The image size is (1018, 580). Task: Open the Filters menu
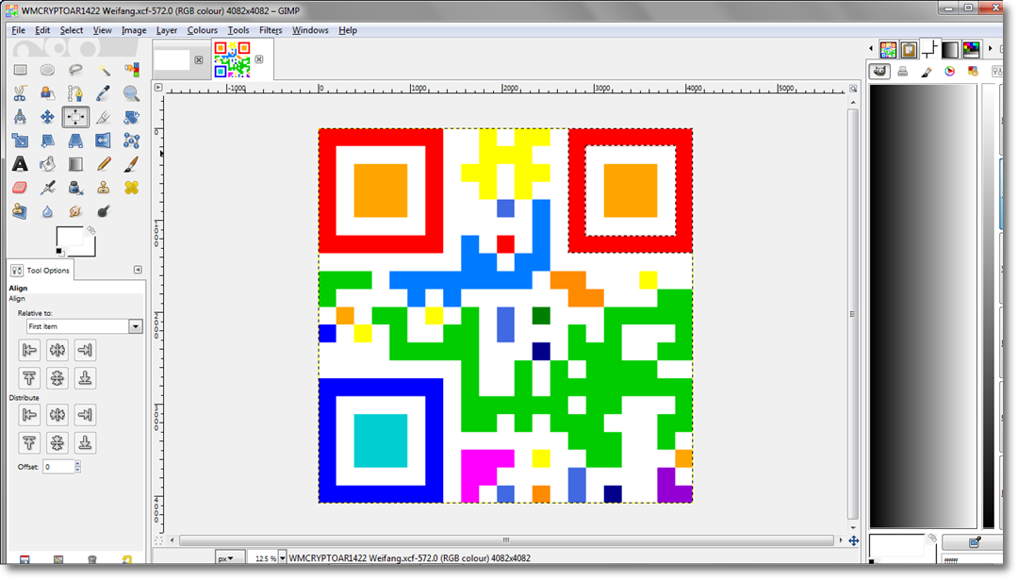click(271, 30)
